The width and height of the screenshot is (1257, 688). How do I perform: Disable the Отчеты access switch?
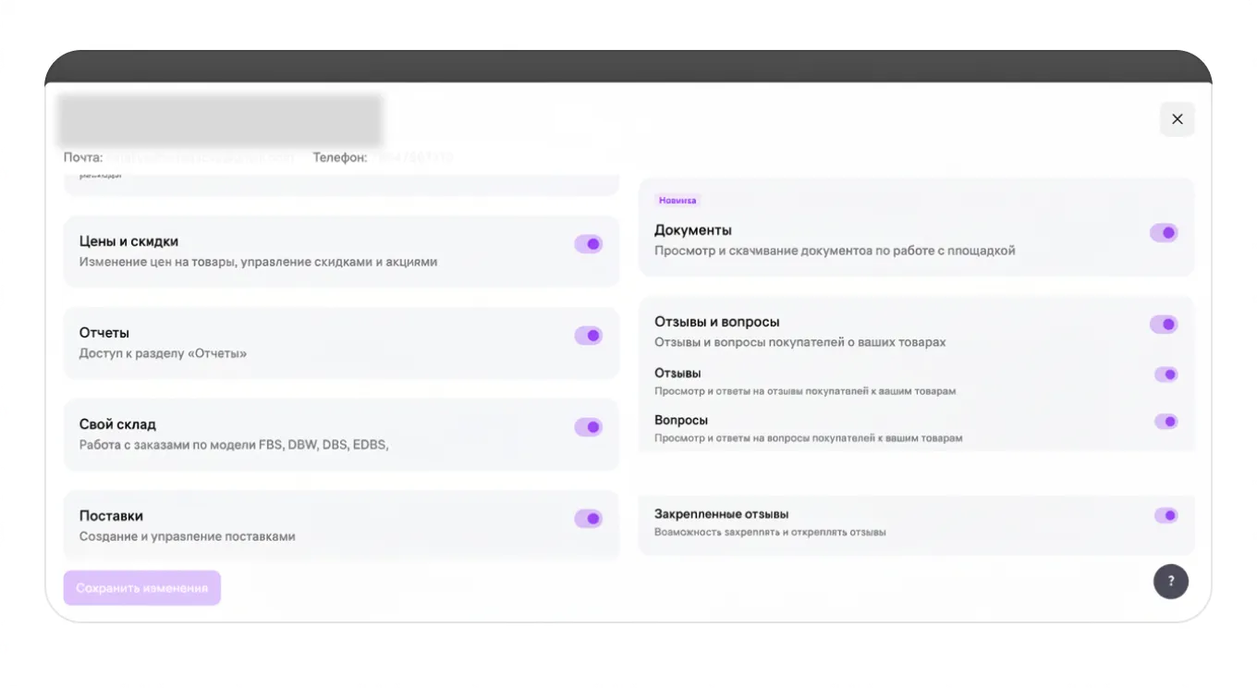tap(588, 336)
